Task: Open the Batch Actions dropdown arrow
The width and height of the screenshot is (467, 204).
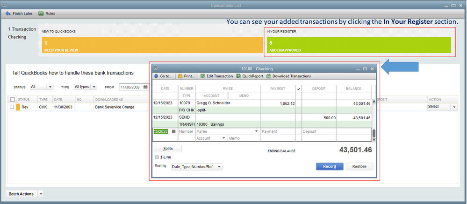Action: pos(41,194)
